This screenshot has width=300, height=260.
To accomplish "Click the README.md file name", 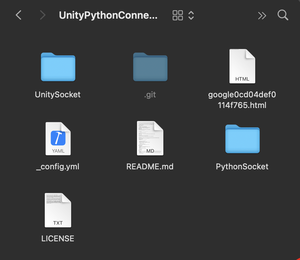I will pyautogui.click(x=150, y=167).
